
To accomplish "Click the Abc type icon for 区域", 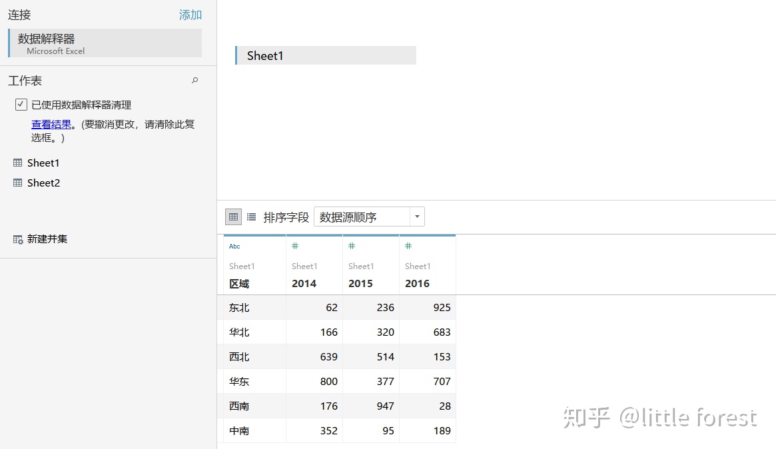I will click(x=234, y=246).
